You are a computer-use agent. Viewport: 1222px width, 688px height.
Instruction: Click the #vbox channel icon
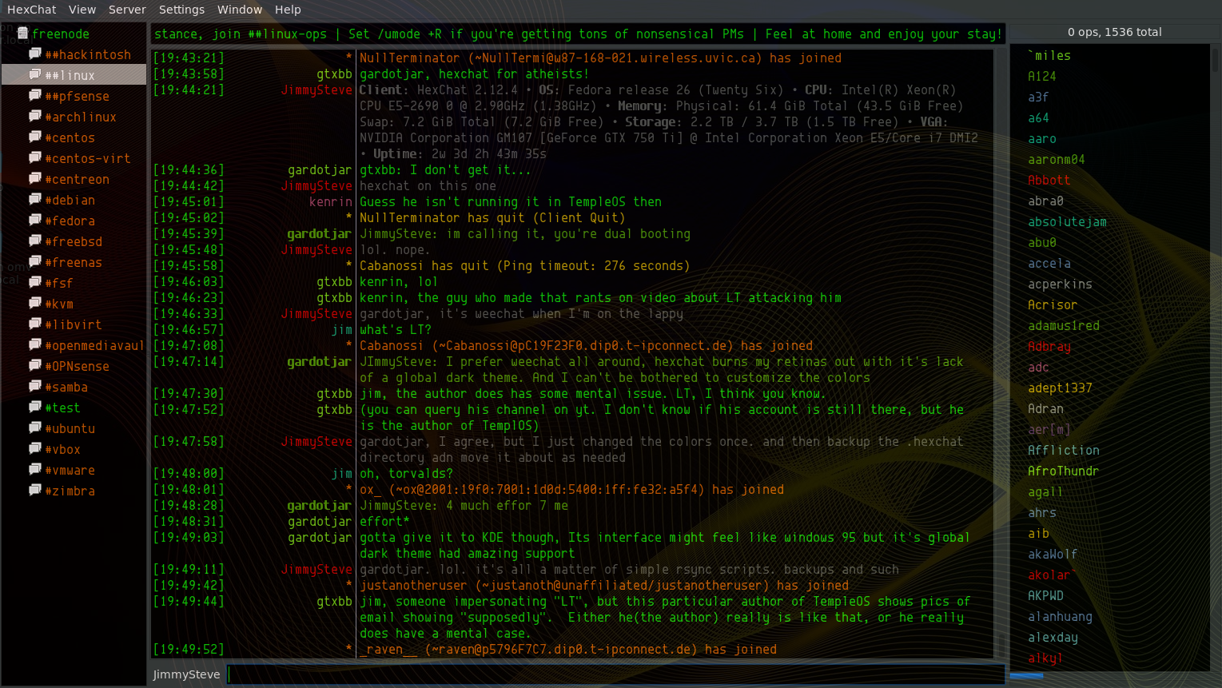(35, 448)
